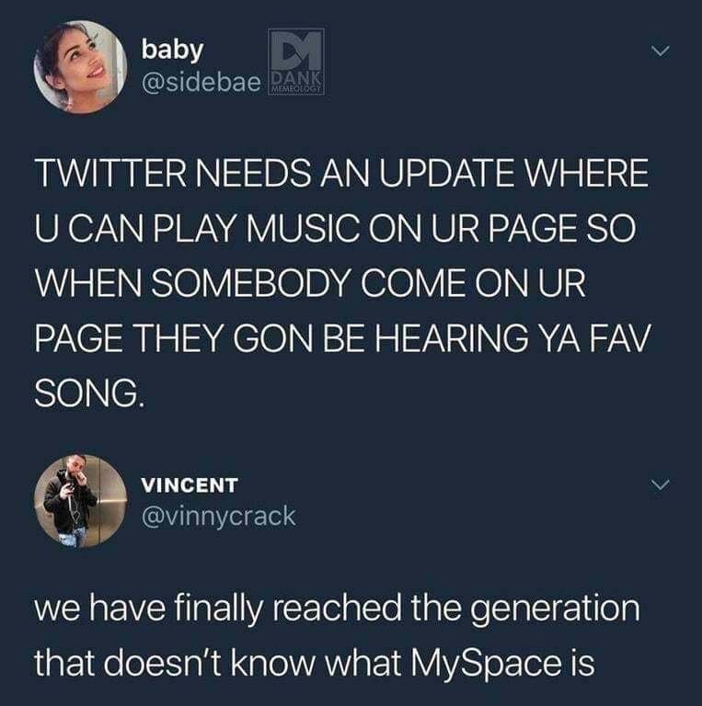Open the baby profile picture
The image size is (702, 706).
point(80,66)
